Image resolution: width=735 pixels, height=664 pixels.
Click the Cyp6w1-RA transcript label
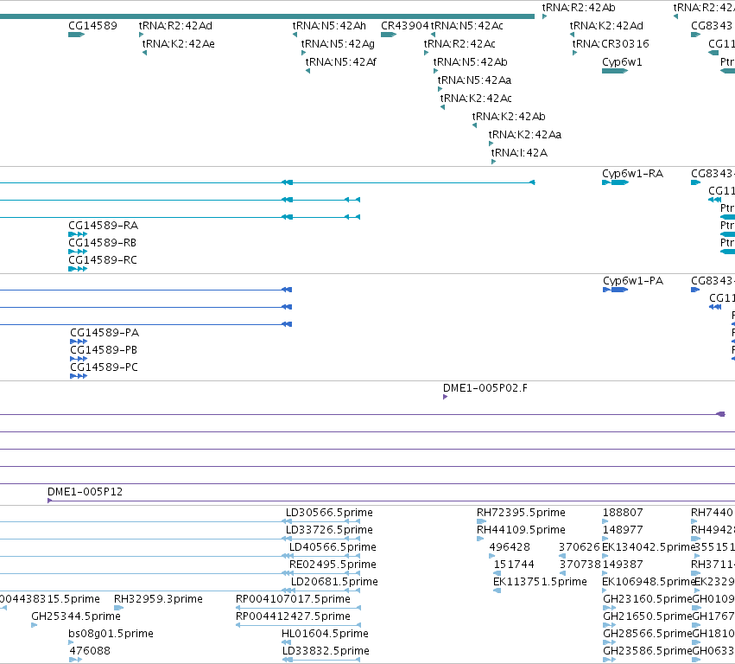632,174
